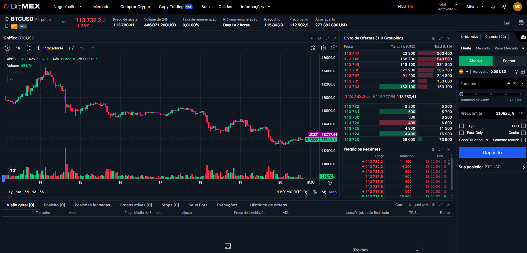This screenshot has width=527, height=253.
Task: Open Negociação dropdown menu
Action: (x=68, y=7)
